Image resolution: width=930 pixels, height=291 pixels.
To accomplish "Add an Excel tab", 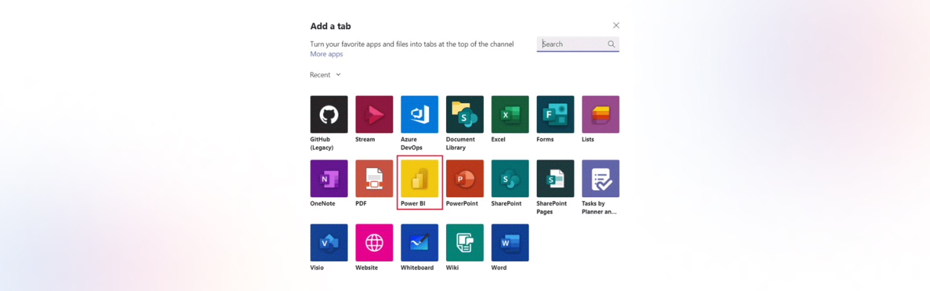I will coord(510,114).
